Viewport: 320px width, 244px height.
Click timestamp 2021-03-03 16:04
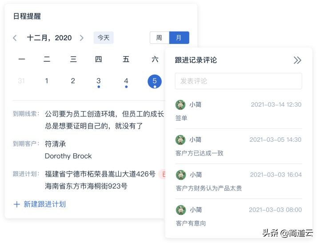[276, 175]
